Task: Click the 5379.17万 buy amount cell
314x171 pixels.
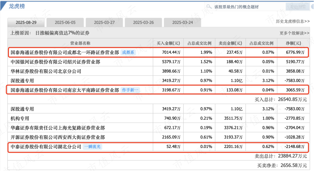Action: coord(171,62)
